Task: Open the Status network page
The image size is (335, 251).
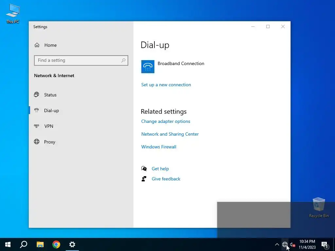Action: pos(50,95)
